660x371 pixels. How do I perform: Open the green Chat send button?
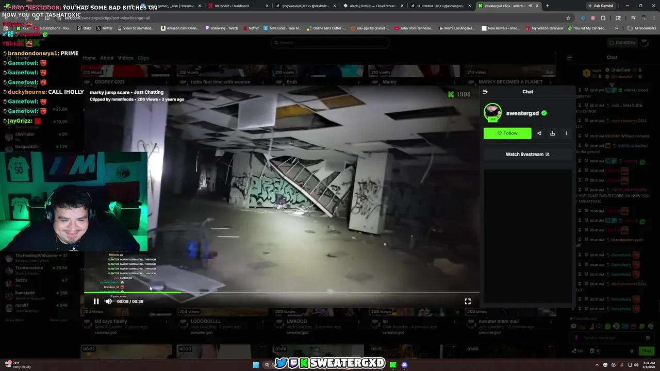[646, 351]
